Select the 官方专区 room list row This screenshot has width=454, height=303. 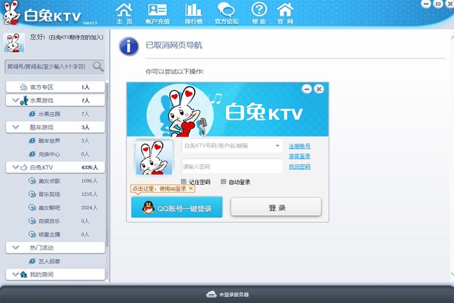55,87
